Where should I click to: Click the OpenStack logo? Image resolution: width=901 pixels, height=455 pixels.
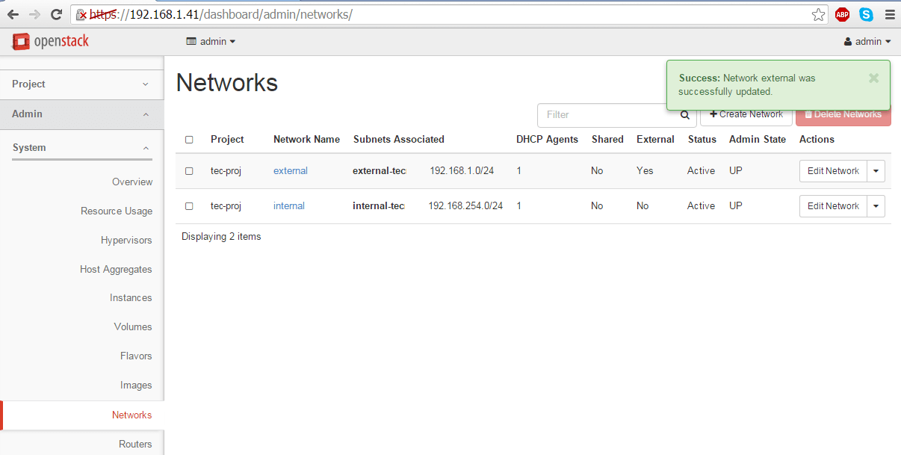pyautogui.click(x=50, y=41)
